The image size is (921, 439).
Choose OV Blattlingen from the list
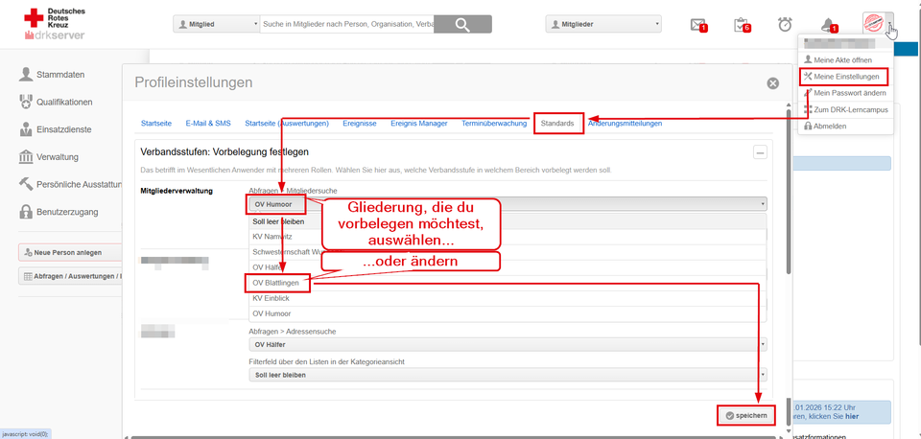277,284
